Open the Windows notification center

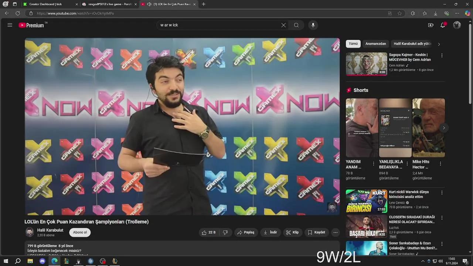point(465,261)
